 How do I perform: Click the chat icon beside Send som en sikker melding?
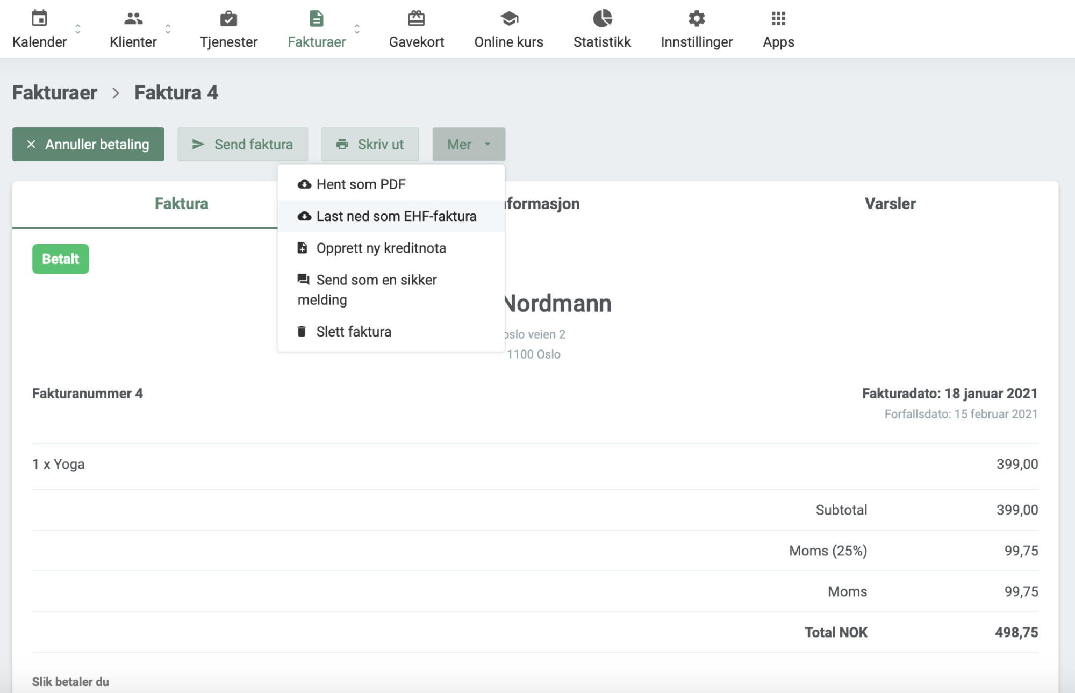(303, 280)
